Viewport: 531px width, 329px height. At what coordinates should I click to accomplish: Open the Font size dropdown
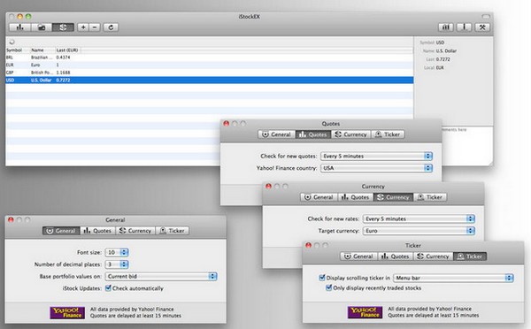[117, 252]
